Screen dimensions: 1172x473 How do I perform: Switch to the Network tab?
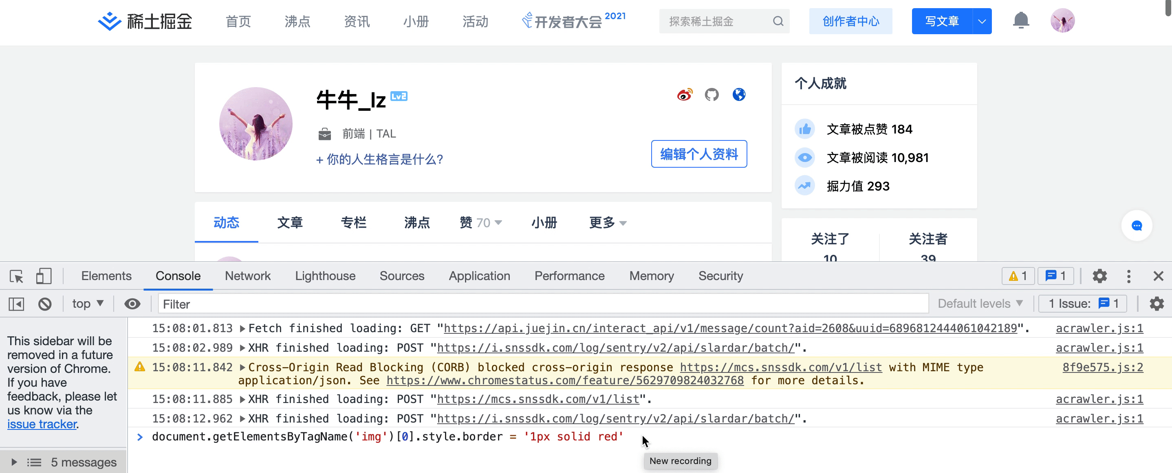click(247, 276)
